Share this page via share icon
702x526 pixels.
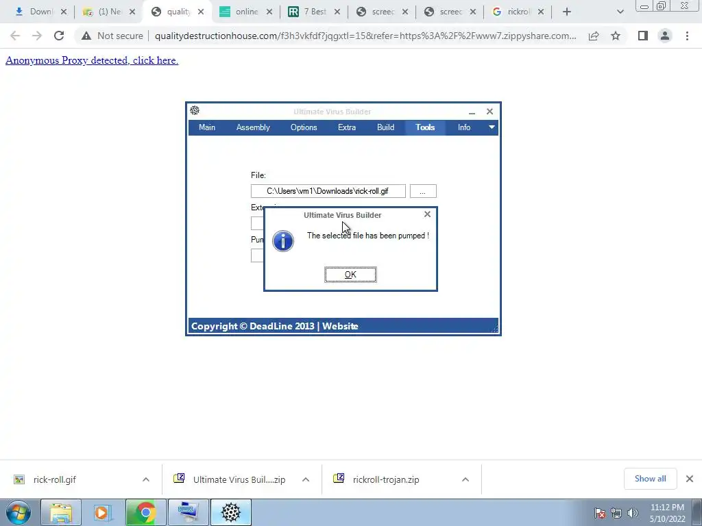[x=594, y=36]
